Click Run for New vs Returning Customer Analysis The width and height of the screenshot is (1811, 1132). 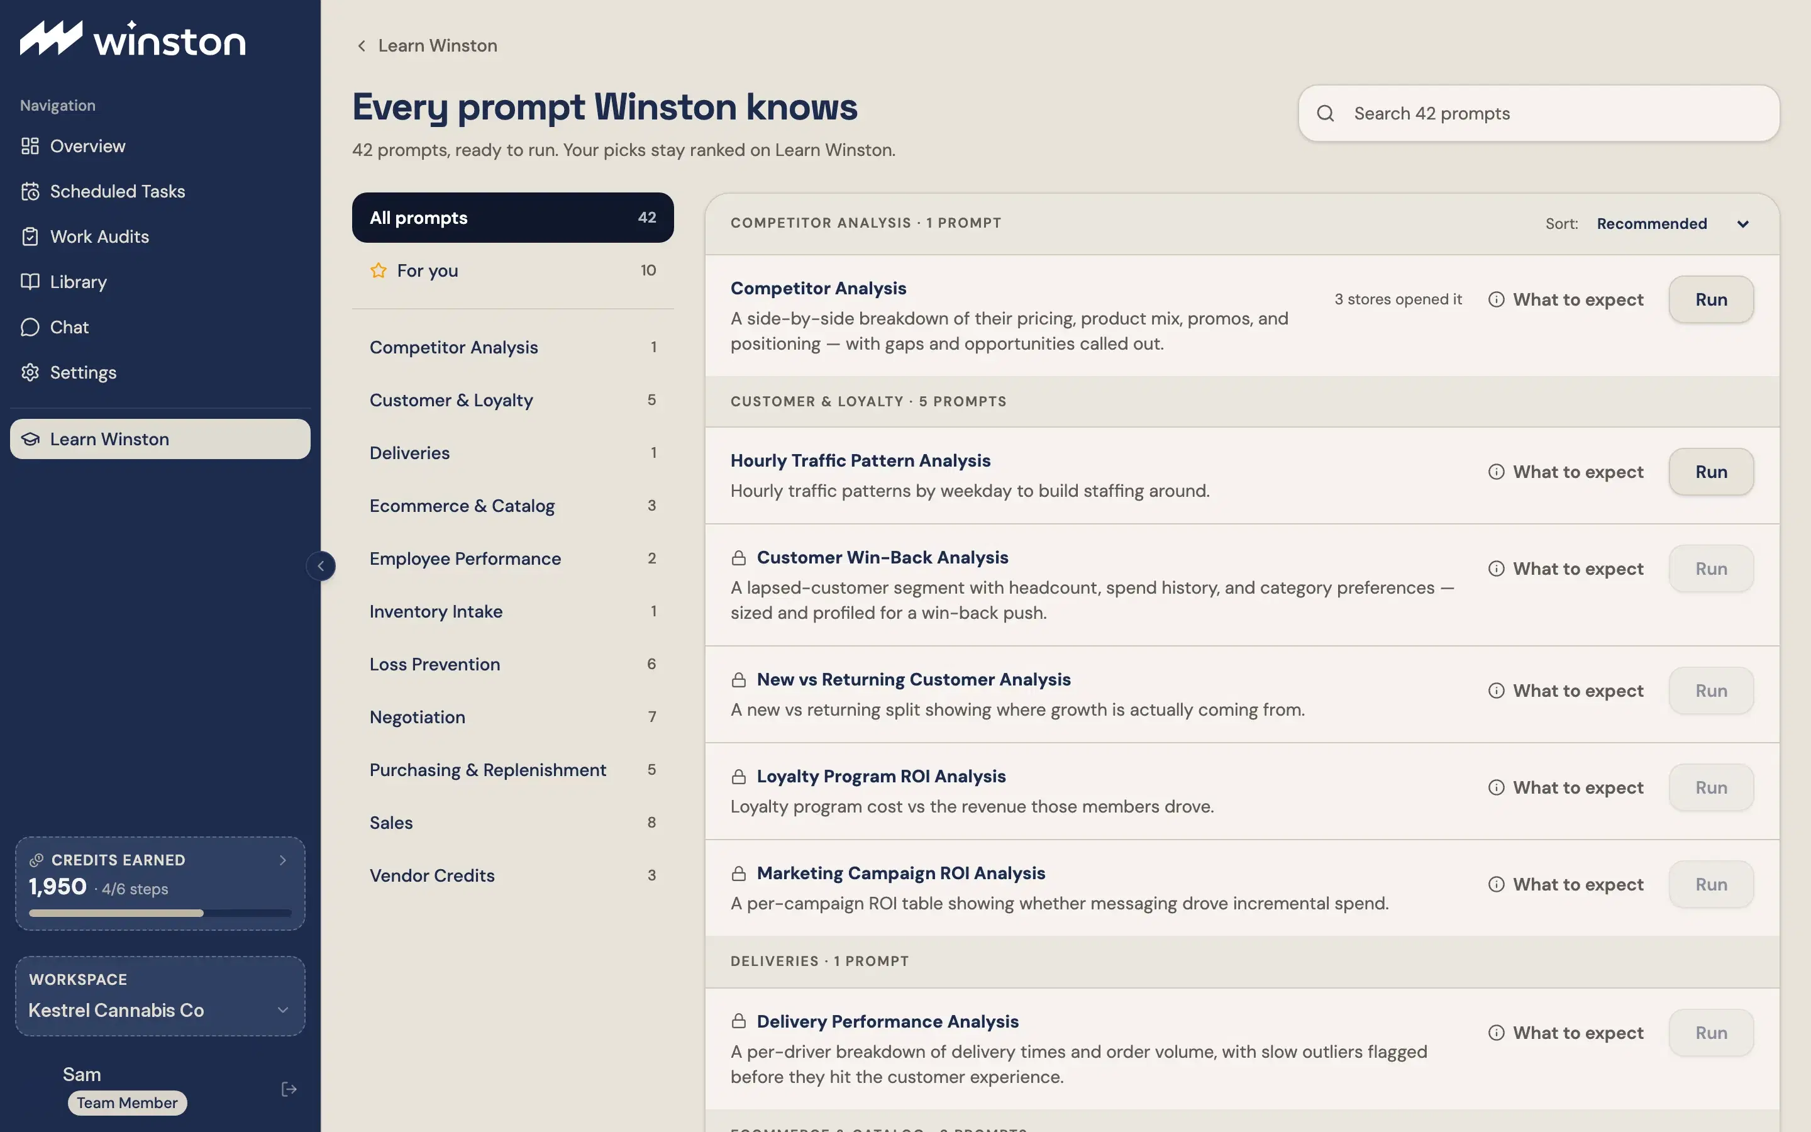1711,691
